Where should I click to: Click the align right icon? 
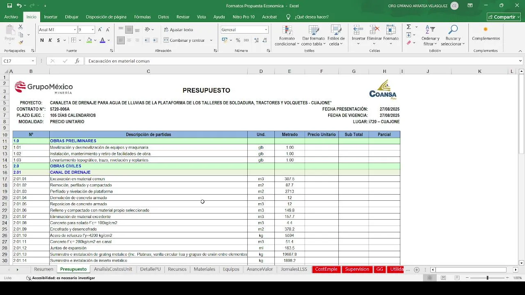tap(137, 40)
